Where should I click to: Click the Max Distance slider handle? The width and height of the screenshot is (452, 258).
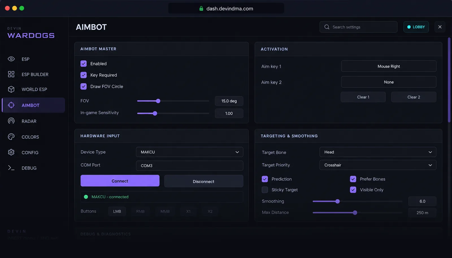pos(355,213)
